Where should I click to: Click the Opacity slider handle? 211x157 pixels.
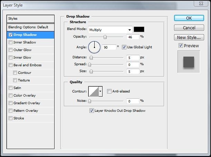(105, 37)
